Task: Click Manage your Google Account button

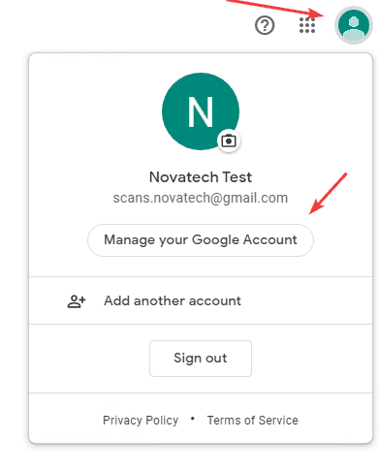Action: click(201, 240)
